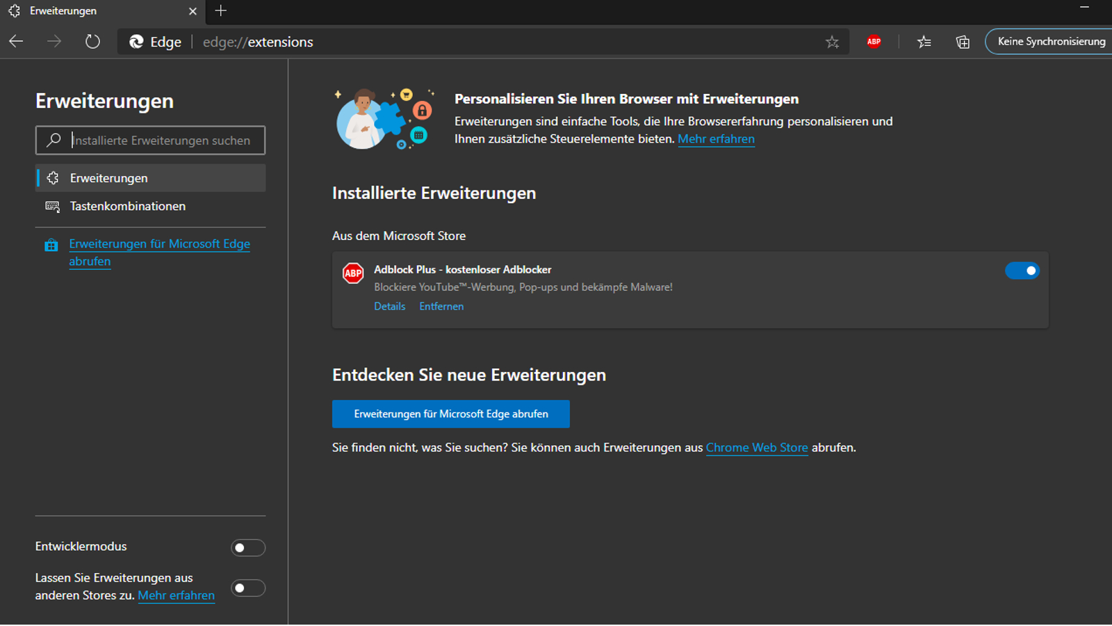The height and width of the screenshot is (626, 1112).
Task: Open sidebar link Erweiterungen für Microsoft Edge abrufen
Action: (x=159, y=252)
